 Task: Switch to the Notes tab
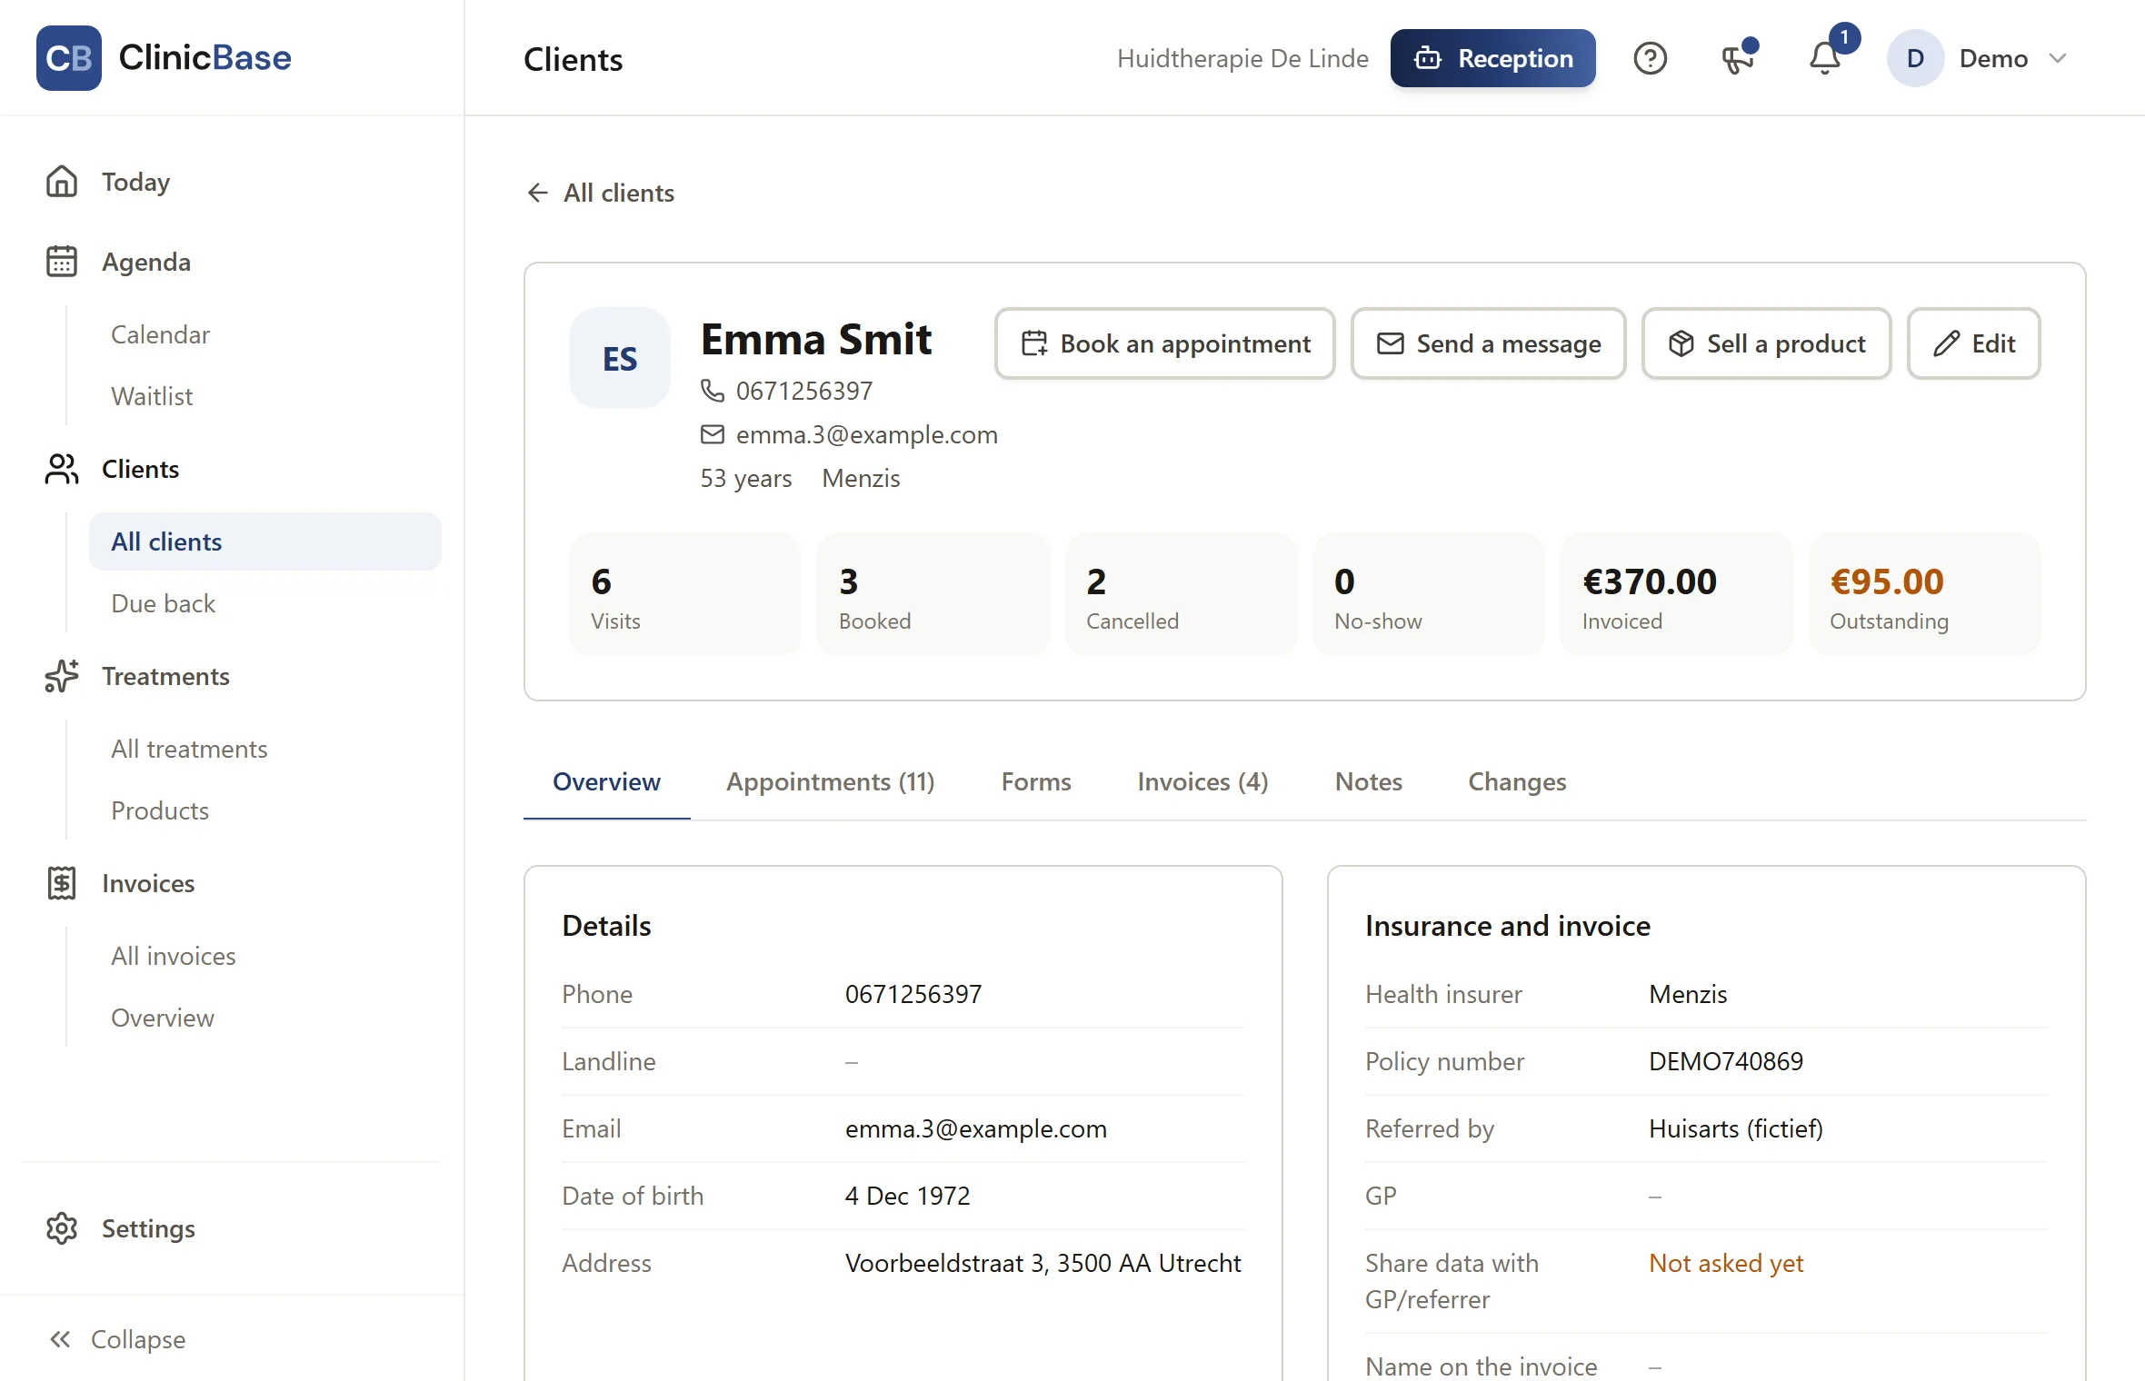coord(1368,781)
